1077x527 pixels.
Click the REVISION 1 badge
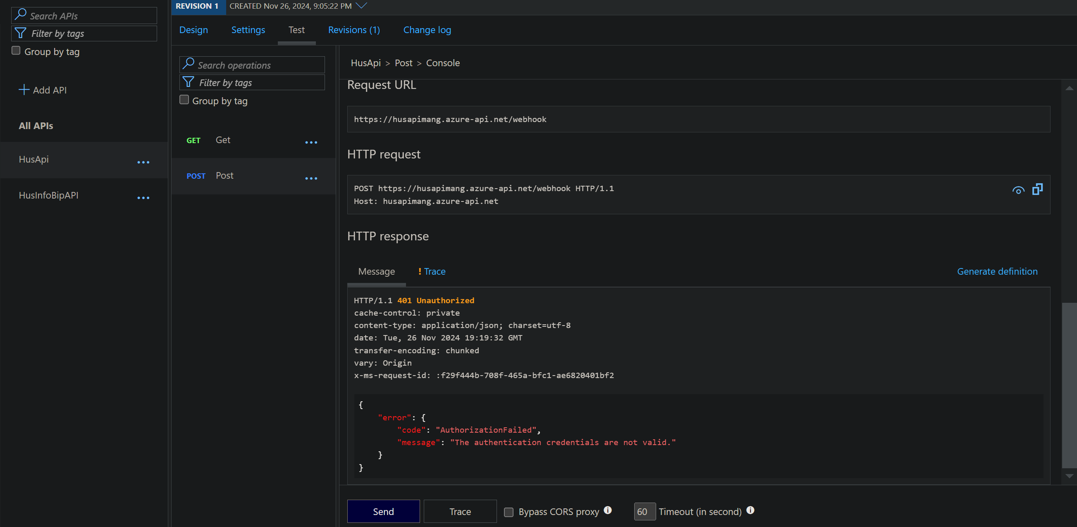pos(198,6)
